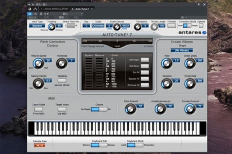
Task: Click the Onset Delay knob
Action: (x=189, y=63)
